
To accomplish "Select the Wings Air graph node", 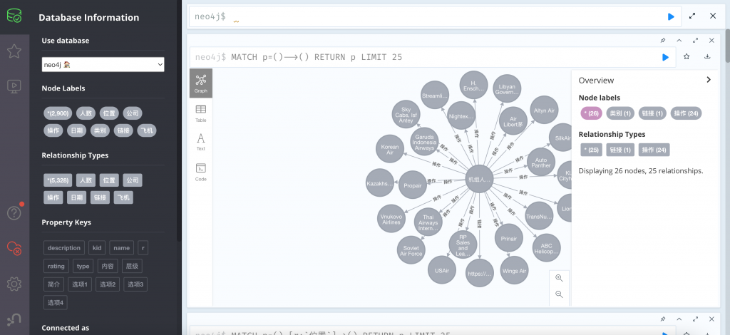I will tap(514, 271).
